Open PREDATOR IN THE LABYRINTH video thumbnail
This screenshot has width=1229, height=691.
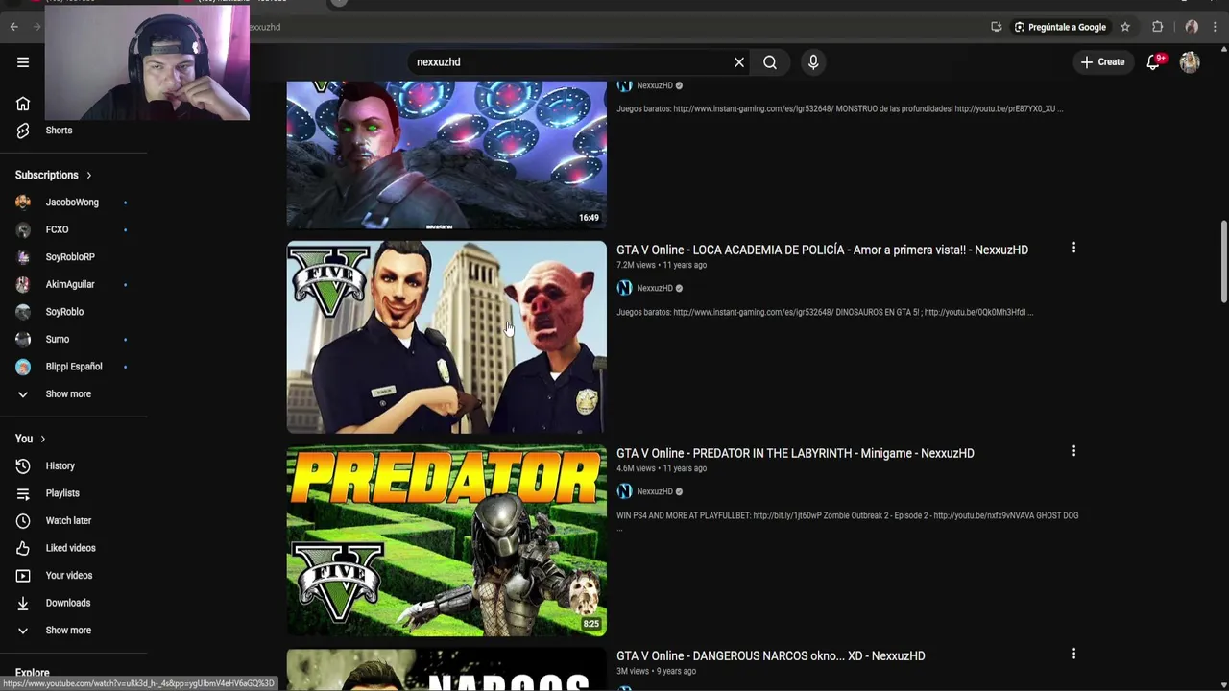446,539
